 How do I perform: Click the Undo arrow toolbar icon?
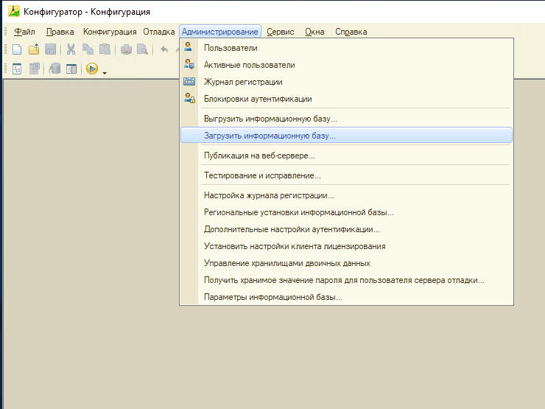pos(164,49)
